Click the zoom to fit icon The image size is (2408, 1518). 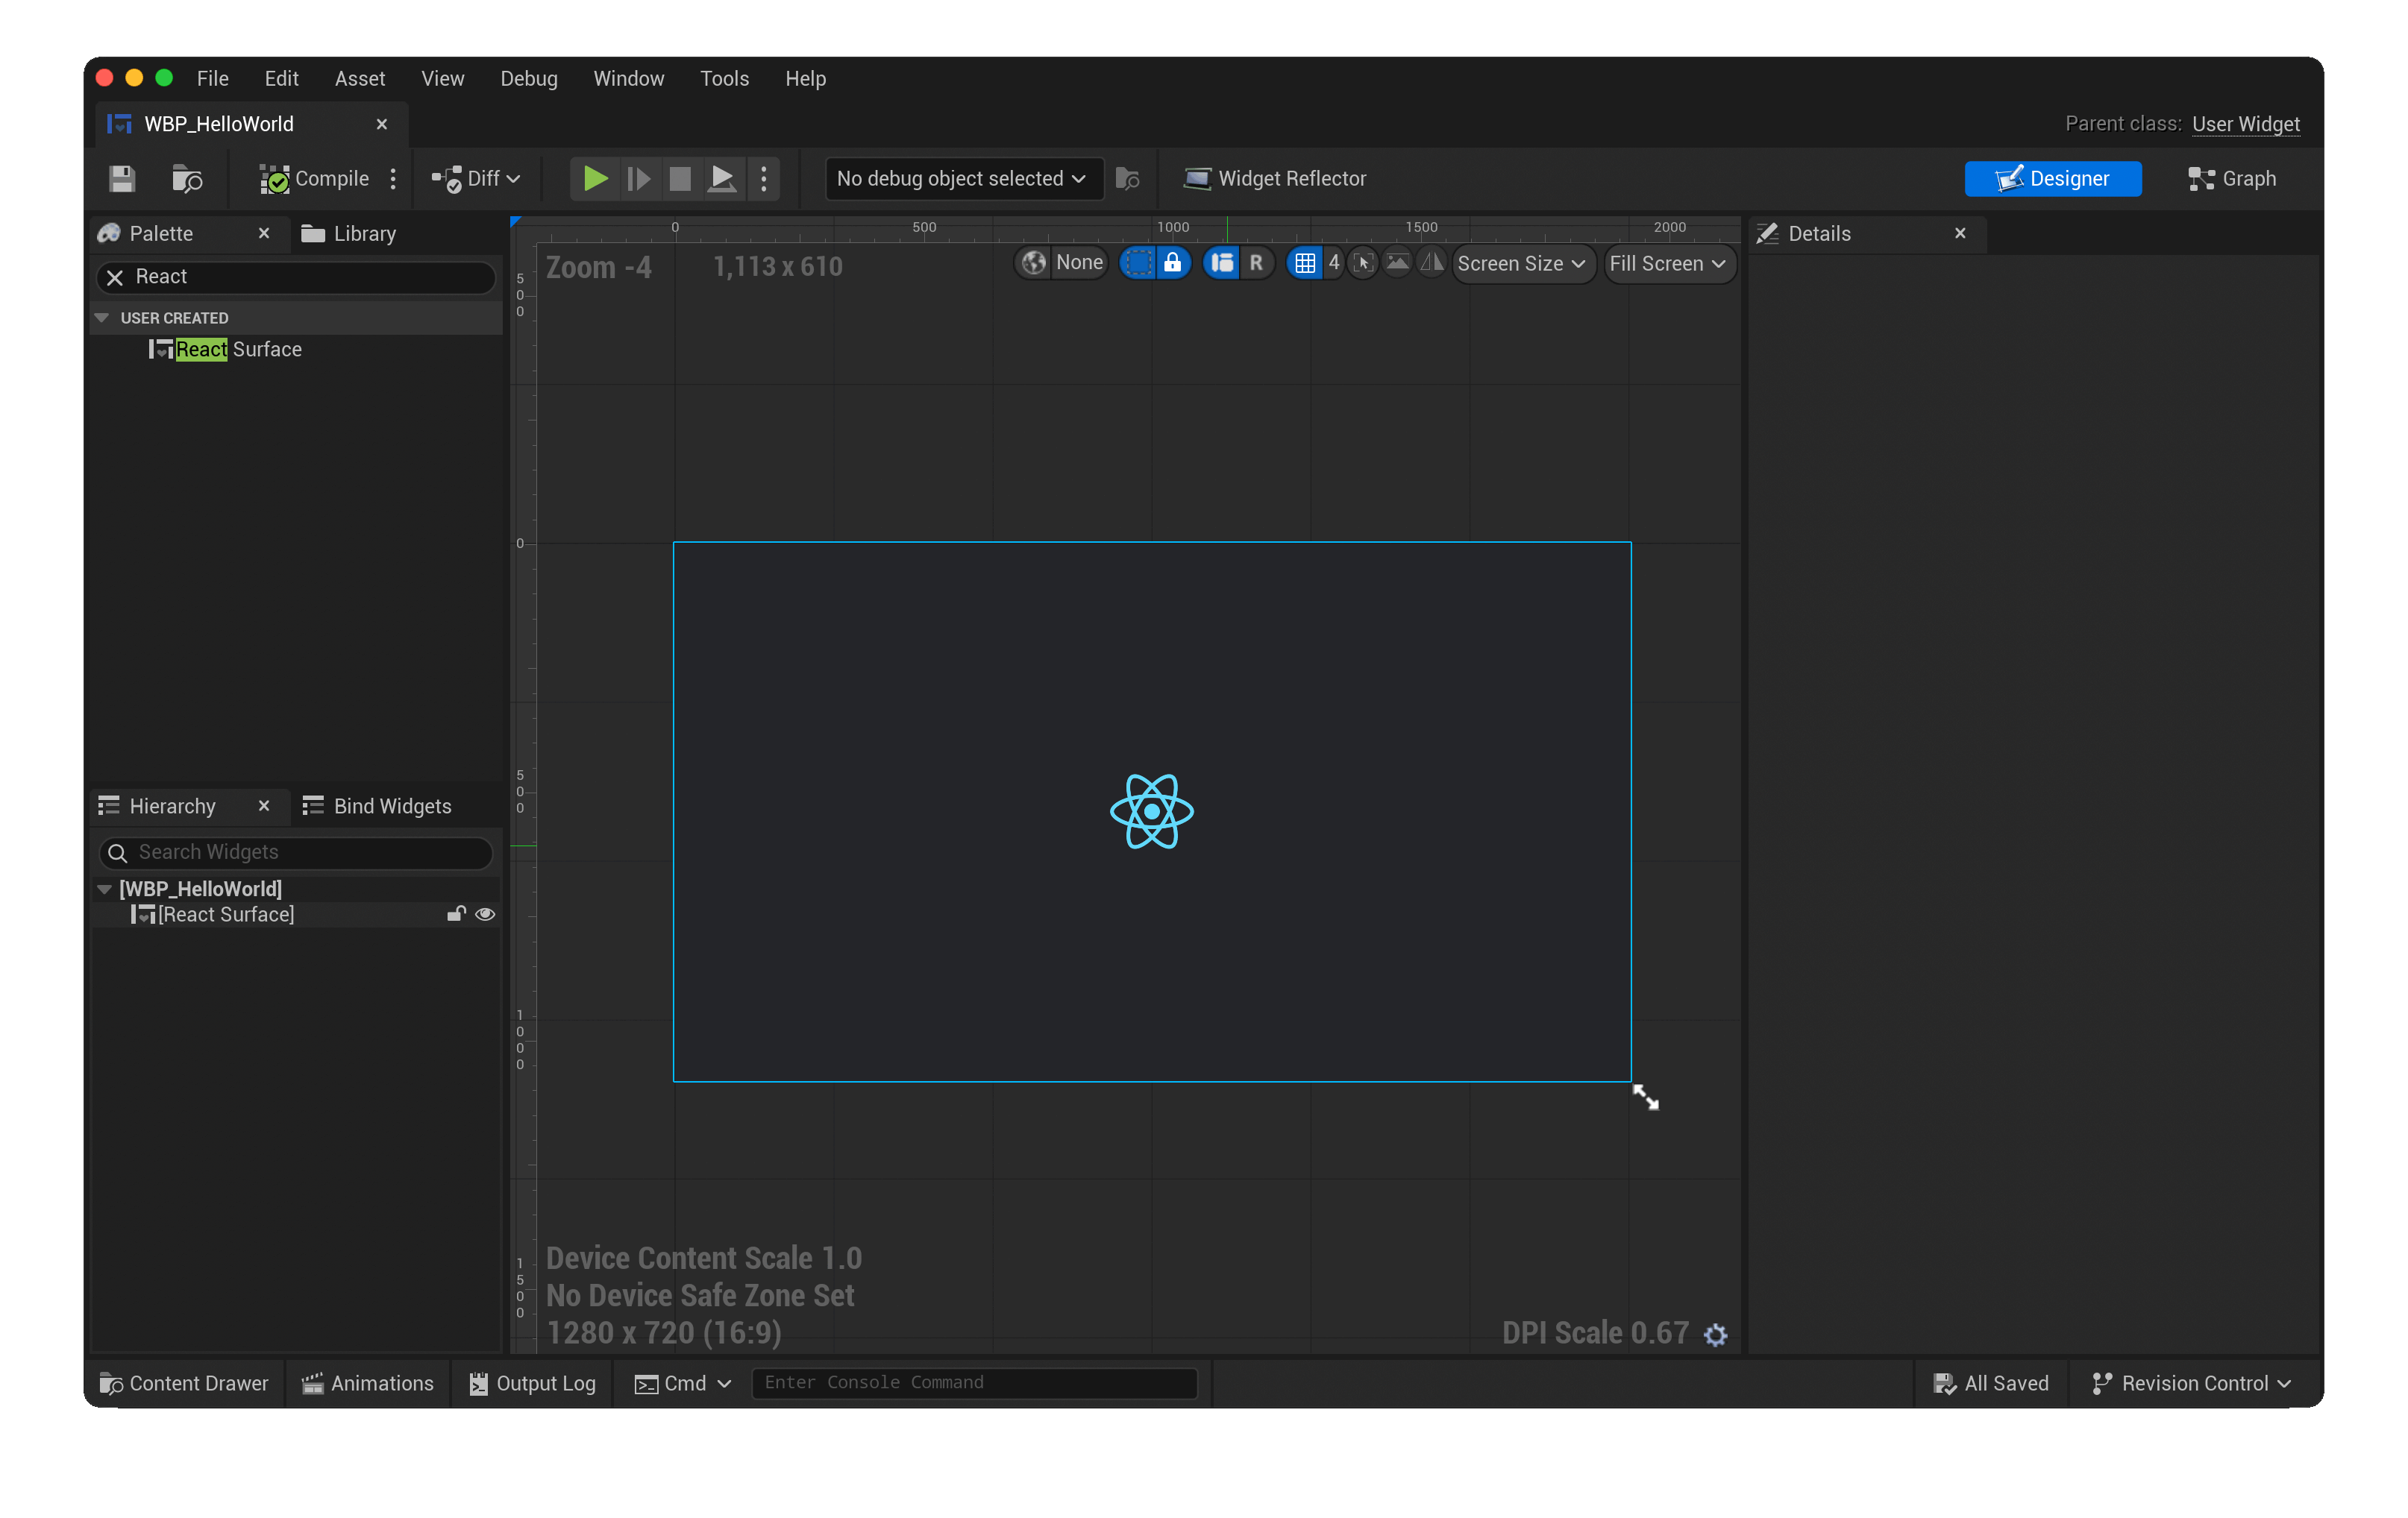[1363, 263]
